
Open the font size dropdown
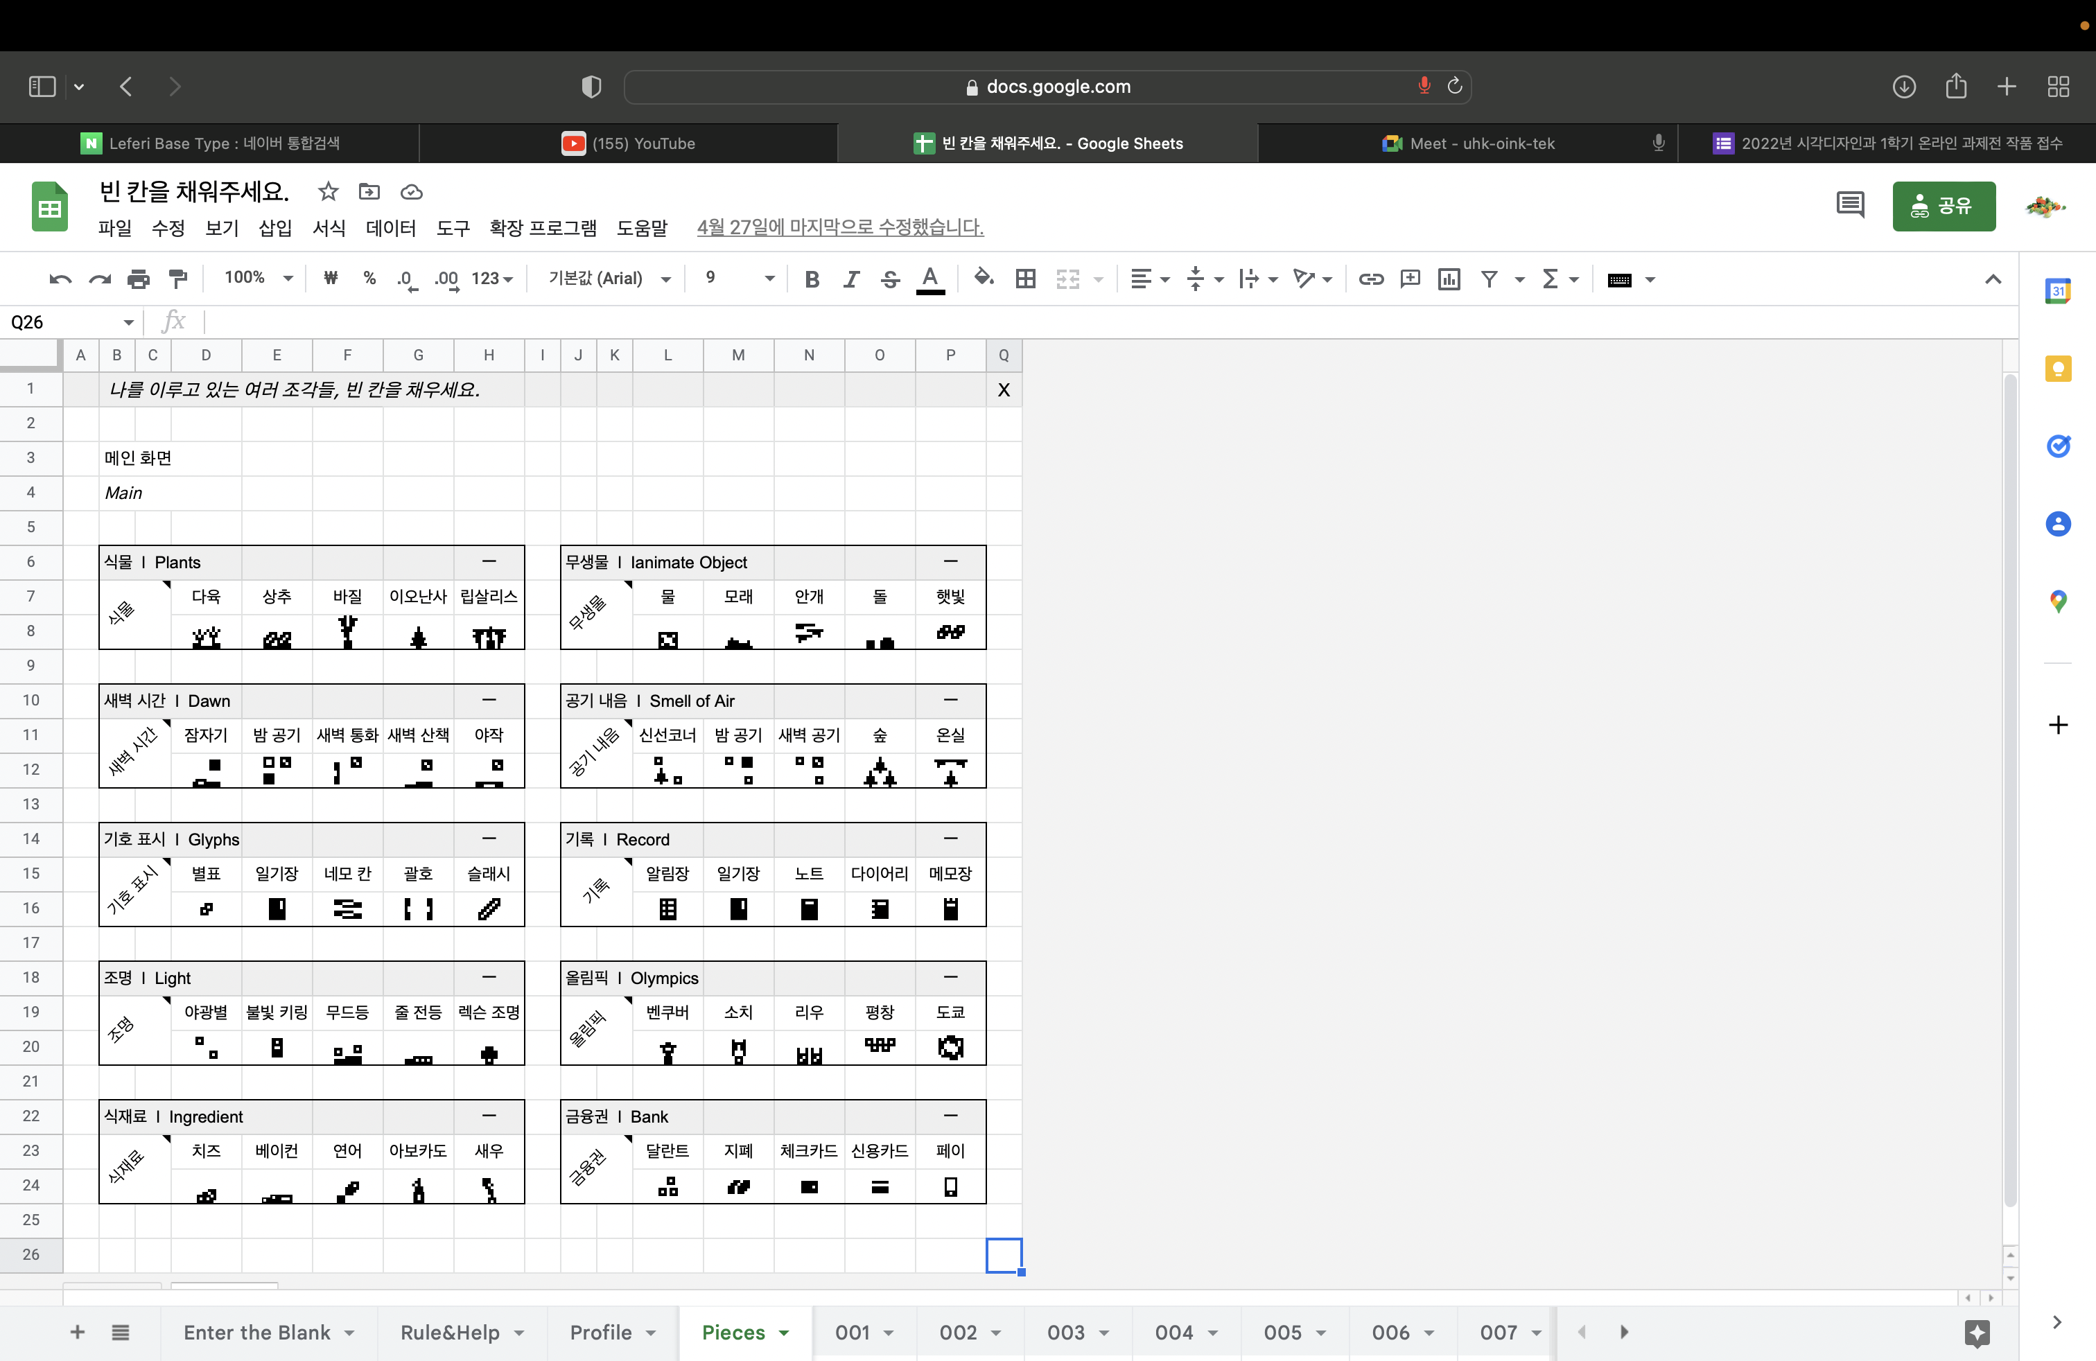[x=738, y=278]
